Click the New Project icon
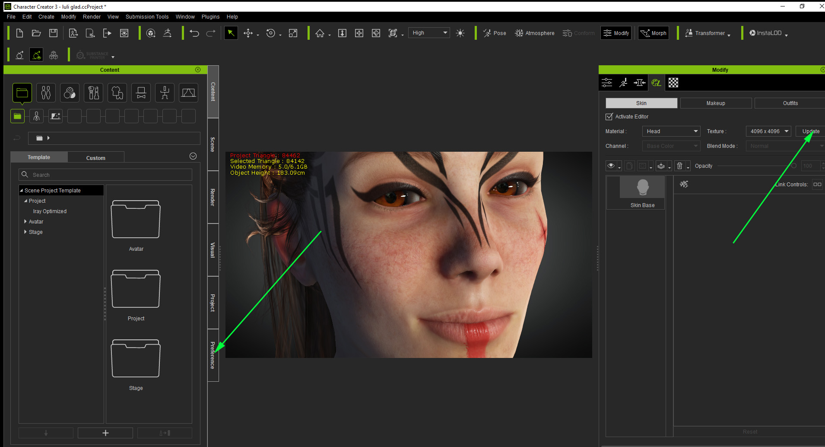Screen dimensions: 825x447 [19, 33]
